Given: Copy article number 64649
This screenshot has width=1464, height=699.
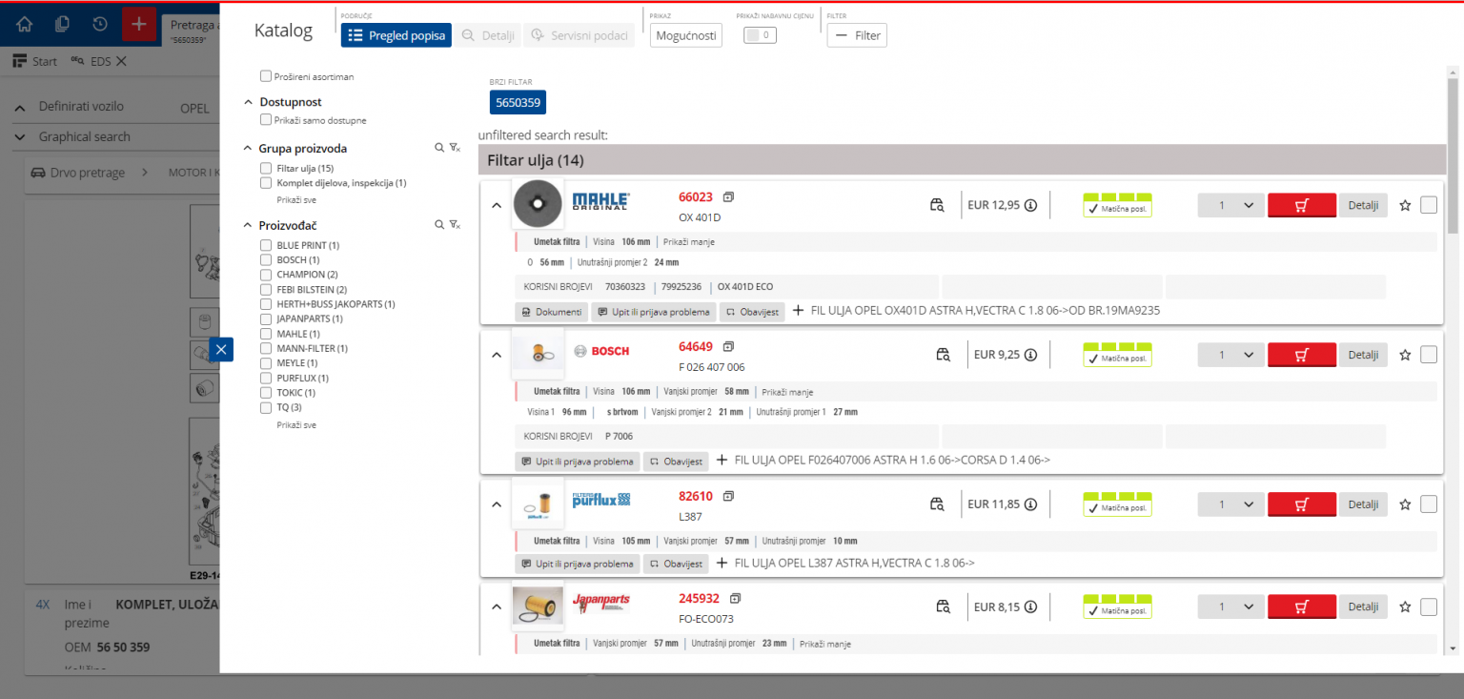Looking at the screenshot, I should pos(729,346).
